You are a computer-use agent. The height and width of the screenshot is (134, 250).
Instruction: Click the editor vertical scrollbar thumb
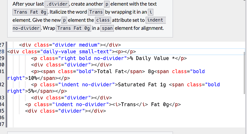(244, 73)
